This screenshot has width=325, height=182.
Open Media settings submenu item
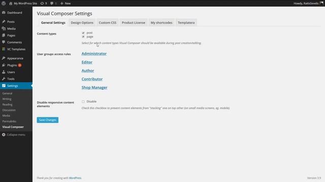point(6,116)
